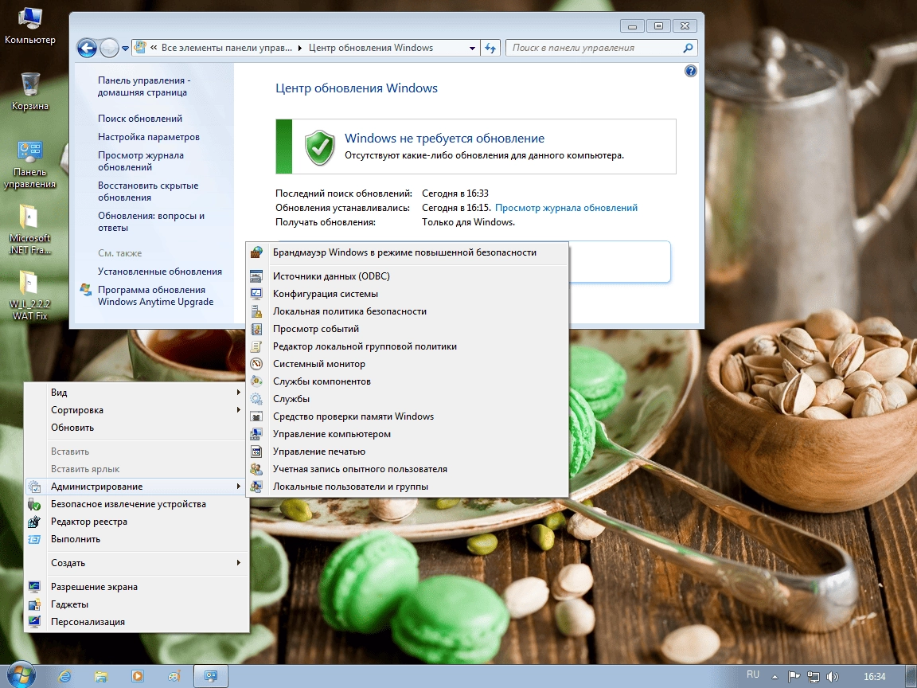
Task: Open Конфигурация системы
Action: point(407,294)
